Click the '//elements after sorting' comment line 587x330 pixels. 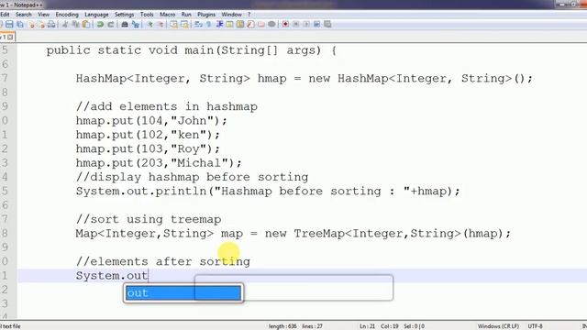click(163, 261)
